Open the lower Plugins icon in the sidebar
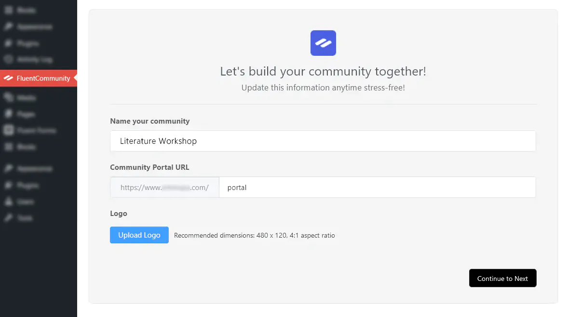 [8, 185]
